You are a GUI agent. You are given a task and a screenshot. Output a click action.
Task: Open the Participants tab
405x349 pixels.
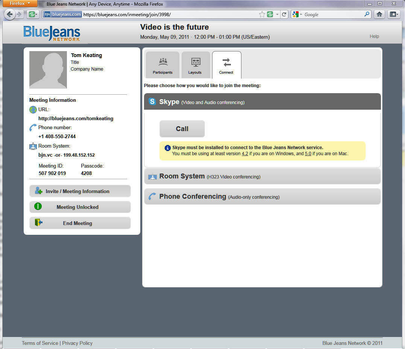point(162,65)
